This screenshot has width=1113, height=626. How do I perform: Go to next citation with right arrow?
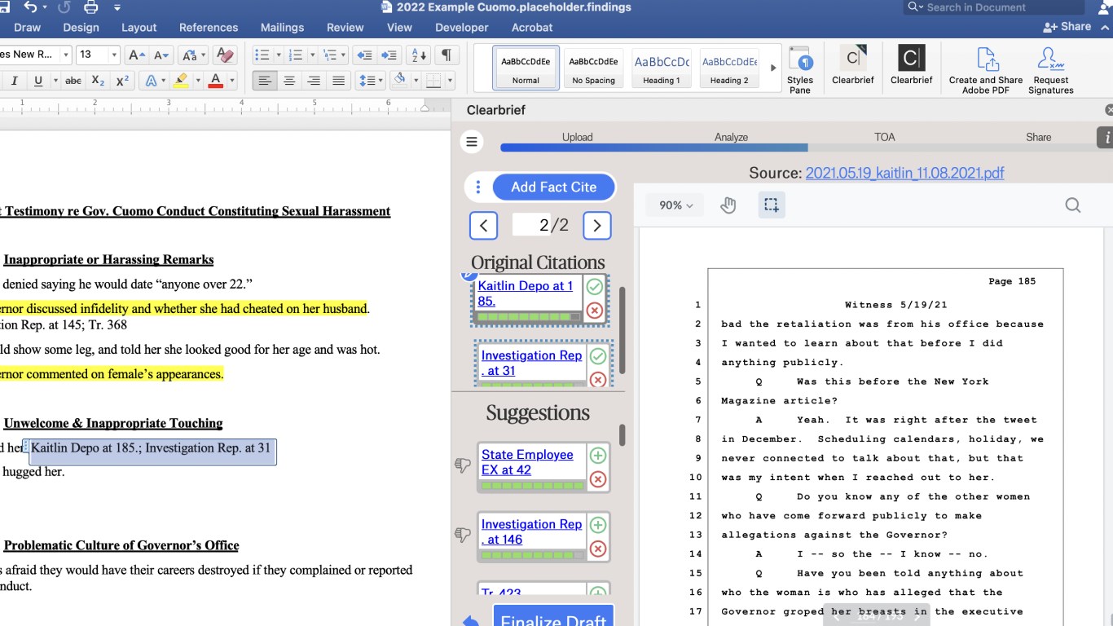[x=596, y=226]
